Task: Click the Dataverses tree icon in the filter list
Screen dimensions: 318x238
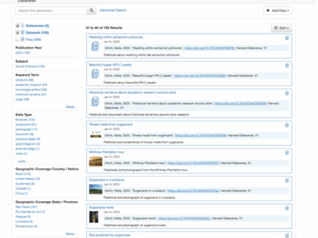Action: pos(23,26)
